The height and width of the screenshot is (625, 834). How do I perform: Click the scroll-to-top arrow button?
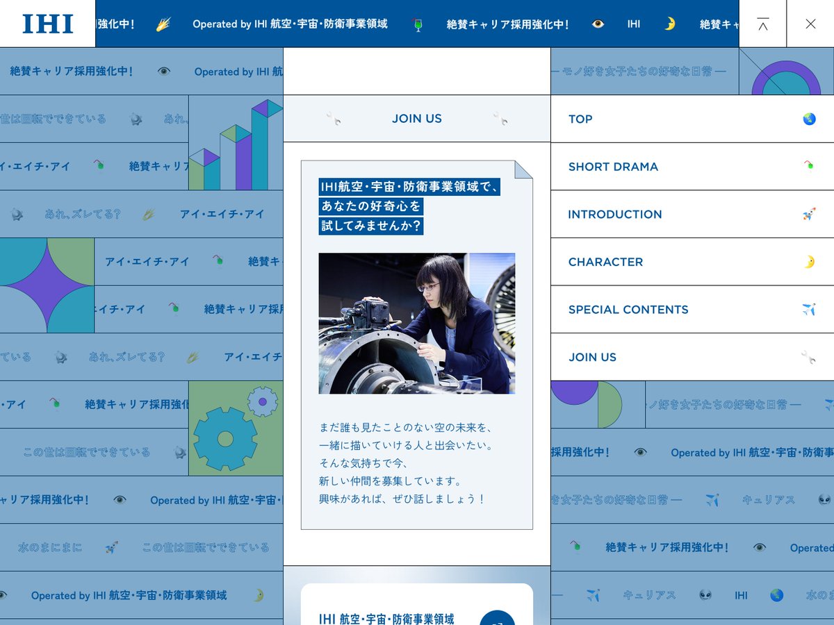coord(762,24)
